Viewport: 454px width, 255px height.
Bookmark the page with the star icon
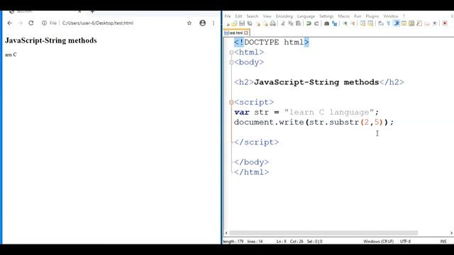189,23
